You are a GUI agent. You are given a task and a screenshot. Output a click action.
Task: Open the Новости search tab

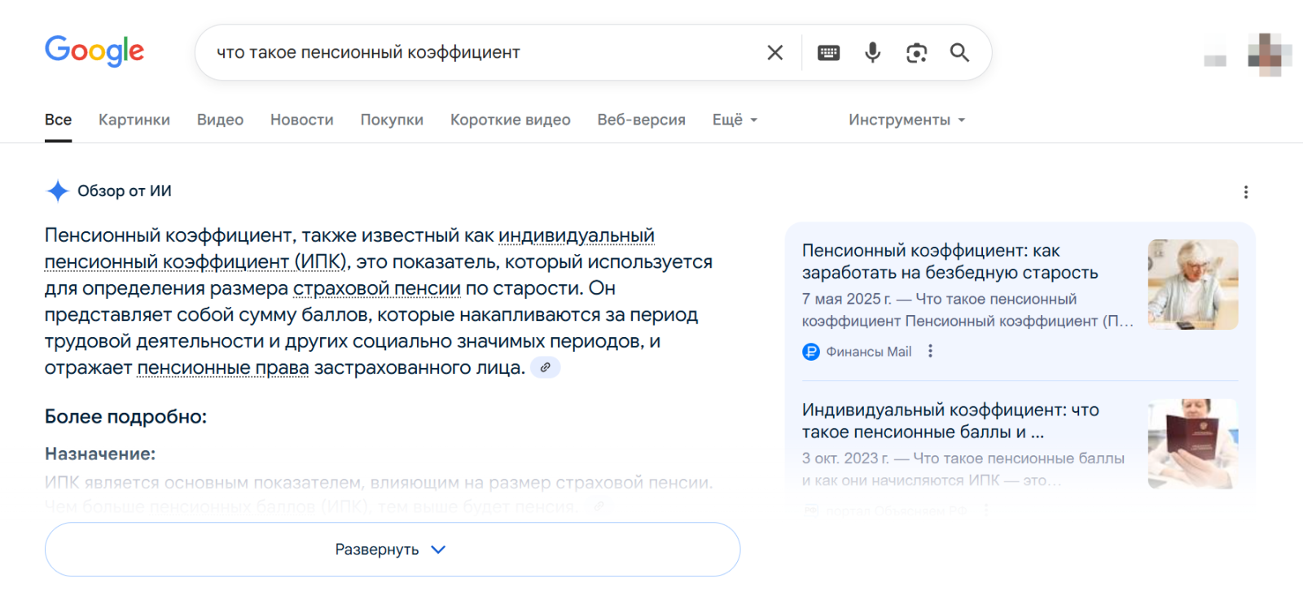(x=301, y=119)
